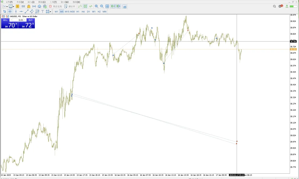Open the shapes objects dropdown
This screenshot has height=179, width=299.
point(48,12)
